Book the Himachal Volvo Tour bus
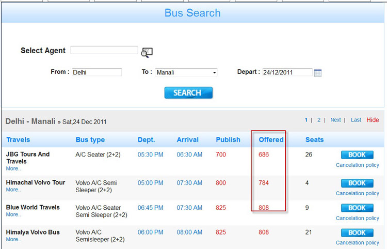Viewport: 387px width, 249px height. (x=357, y=183)
